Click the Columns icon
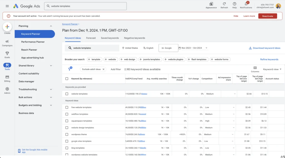Viewport: 285px width, 158px height. (255, 68)
